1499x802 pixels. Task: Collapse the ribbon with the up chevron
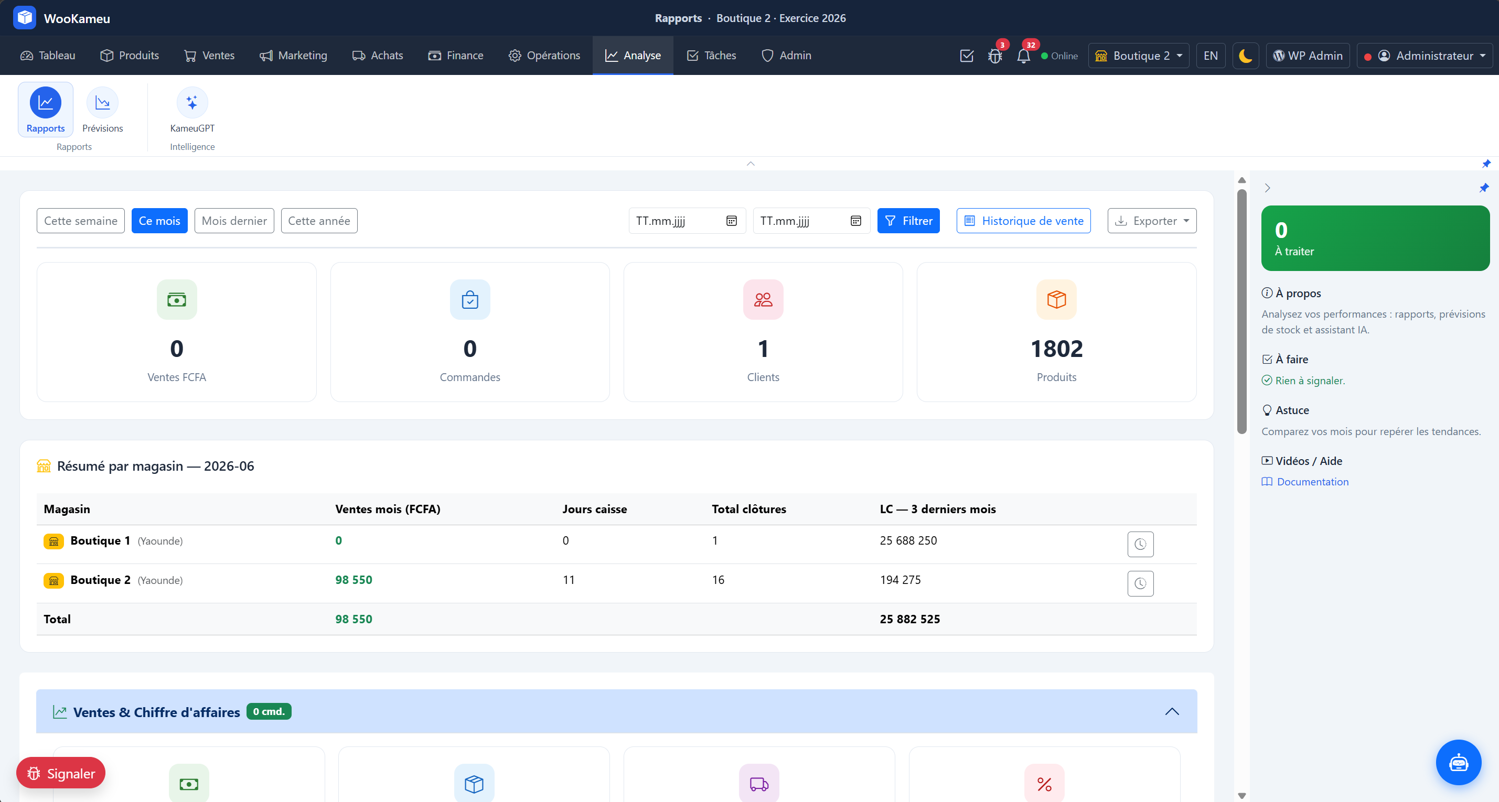751,164
